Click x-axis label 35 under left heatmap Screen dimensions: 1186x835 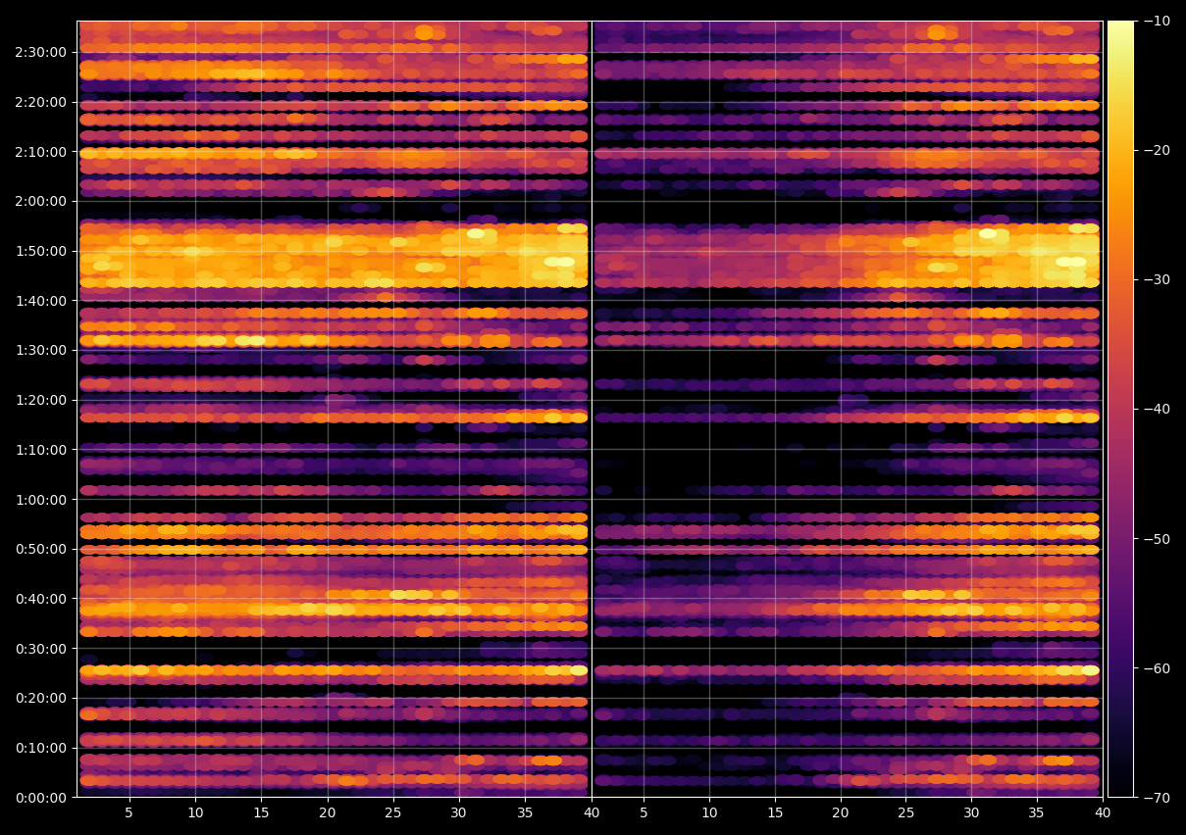(525, 813)
